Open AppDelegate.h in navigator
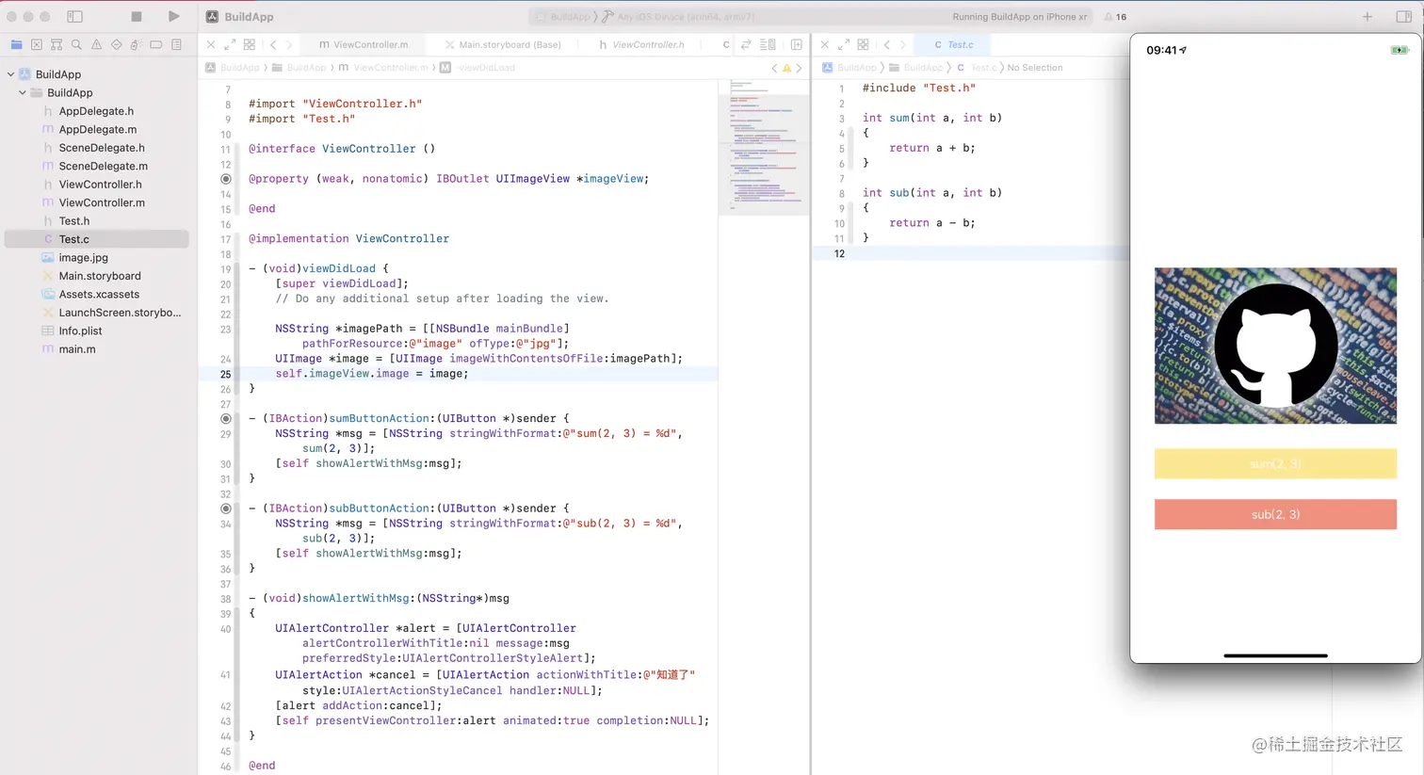This screenshot has width=1424, height=775. (96, 111)
